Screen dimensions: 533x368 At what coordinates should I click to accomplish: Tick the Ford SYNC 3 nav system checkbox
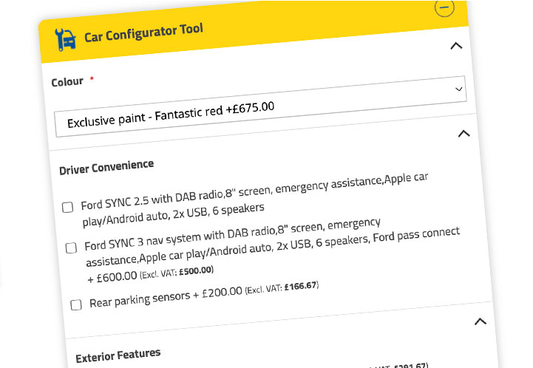tap(71, 248)
